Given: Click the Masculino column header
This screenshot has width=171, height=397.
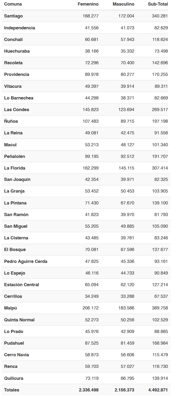Looking at the screenshot, I should point(123,4).
